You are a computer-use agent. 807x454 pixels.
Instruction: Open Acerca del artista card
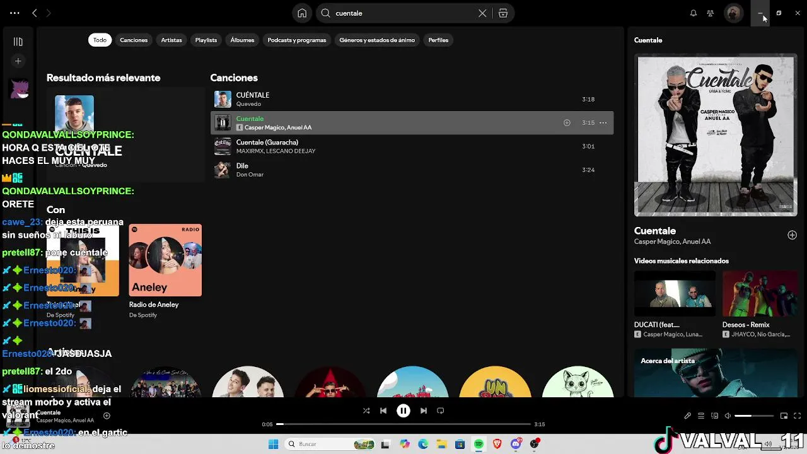point(716,373)
